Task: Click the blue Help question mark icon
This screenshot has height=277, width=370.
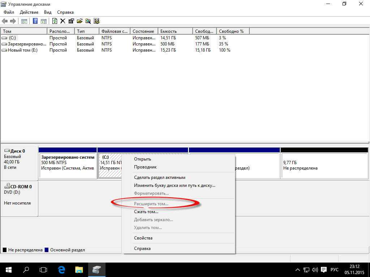Action: pos(35,21)
